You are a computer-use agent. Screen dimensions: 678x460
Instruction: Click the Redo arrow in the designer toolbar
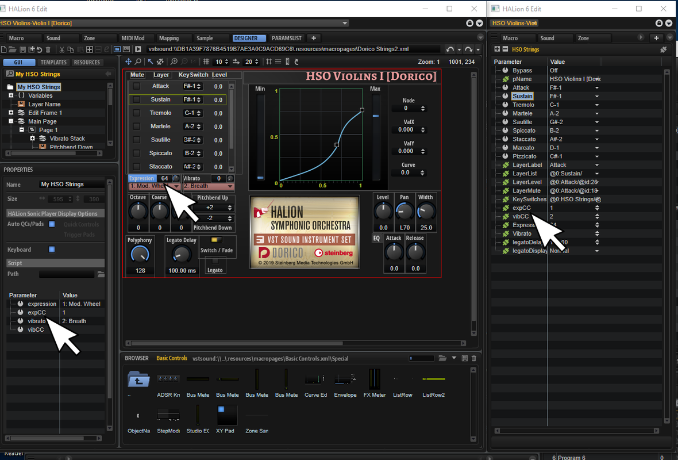(468, 49)
